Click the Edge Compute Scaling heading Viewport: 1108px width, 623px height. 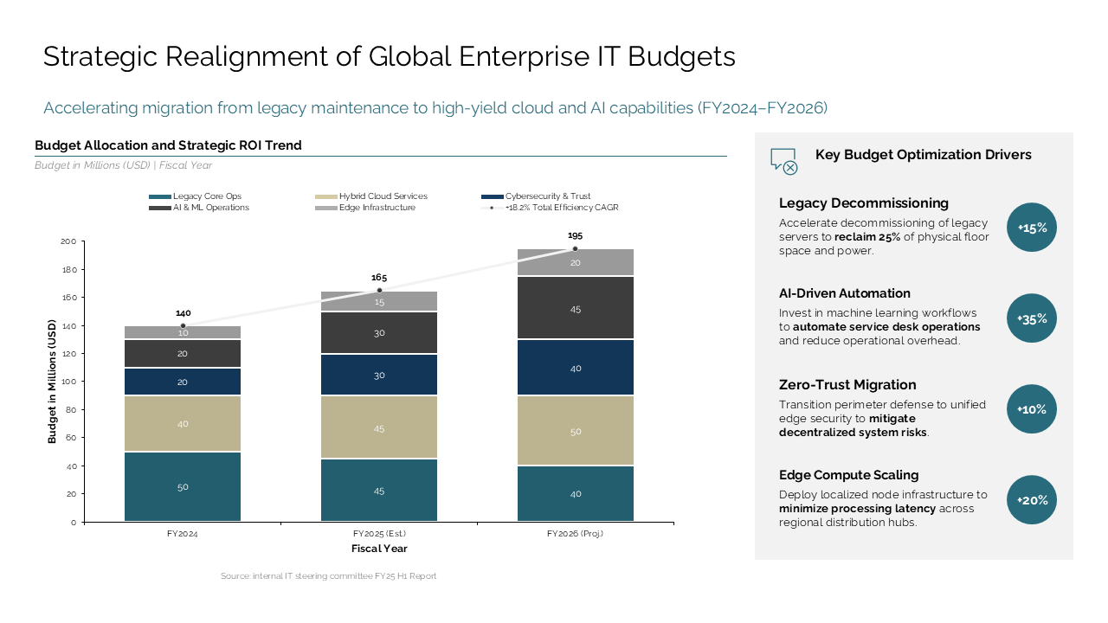point(849,475)
